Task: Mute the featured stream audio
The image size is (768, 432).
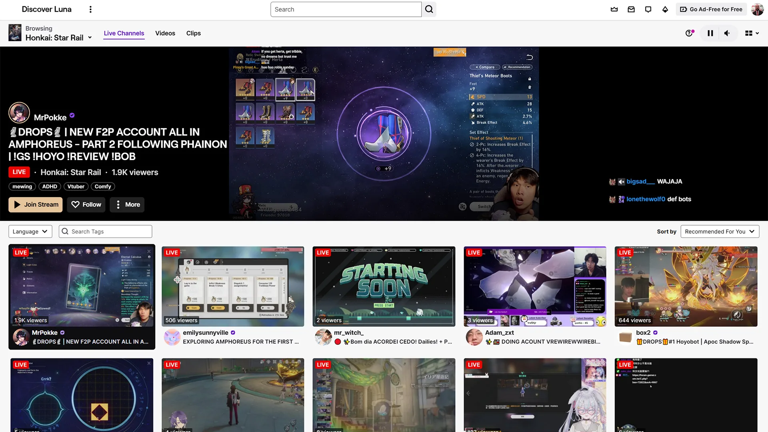Action: [727, 33]
